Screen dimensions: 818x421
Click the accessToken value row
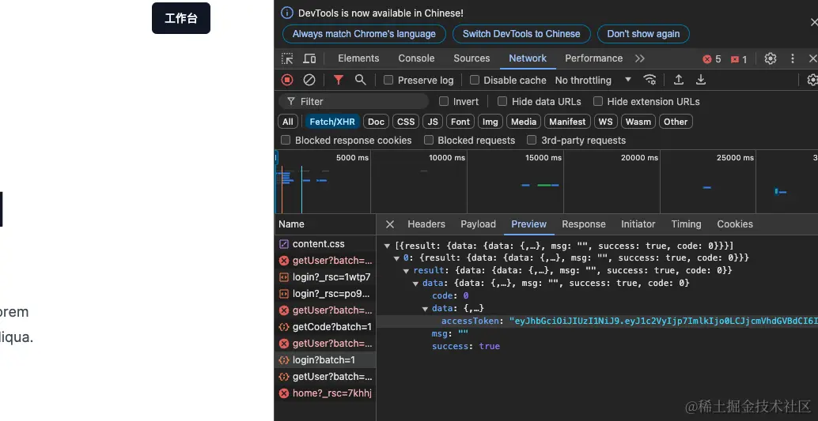click(x=597, y=321)
